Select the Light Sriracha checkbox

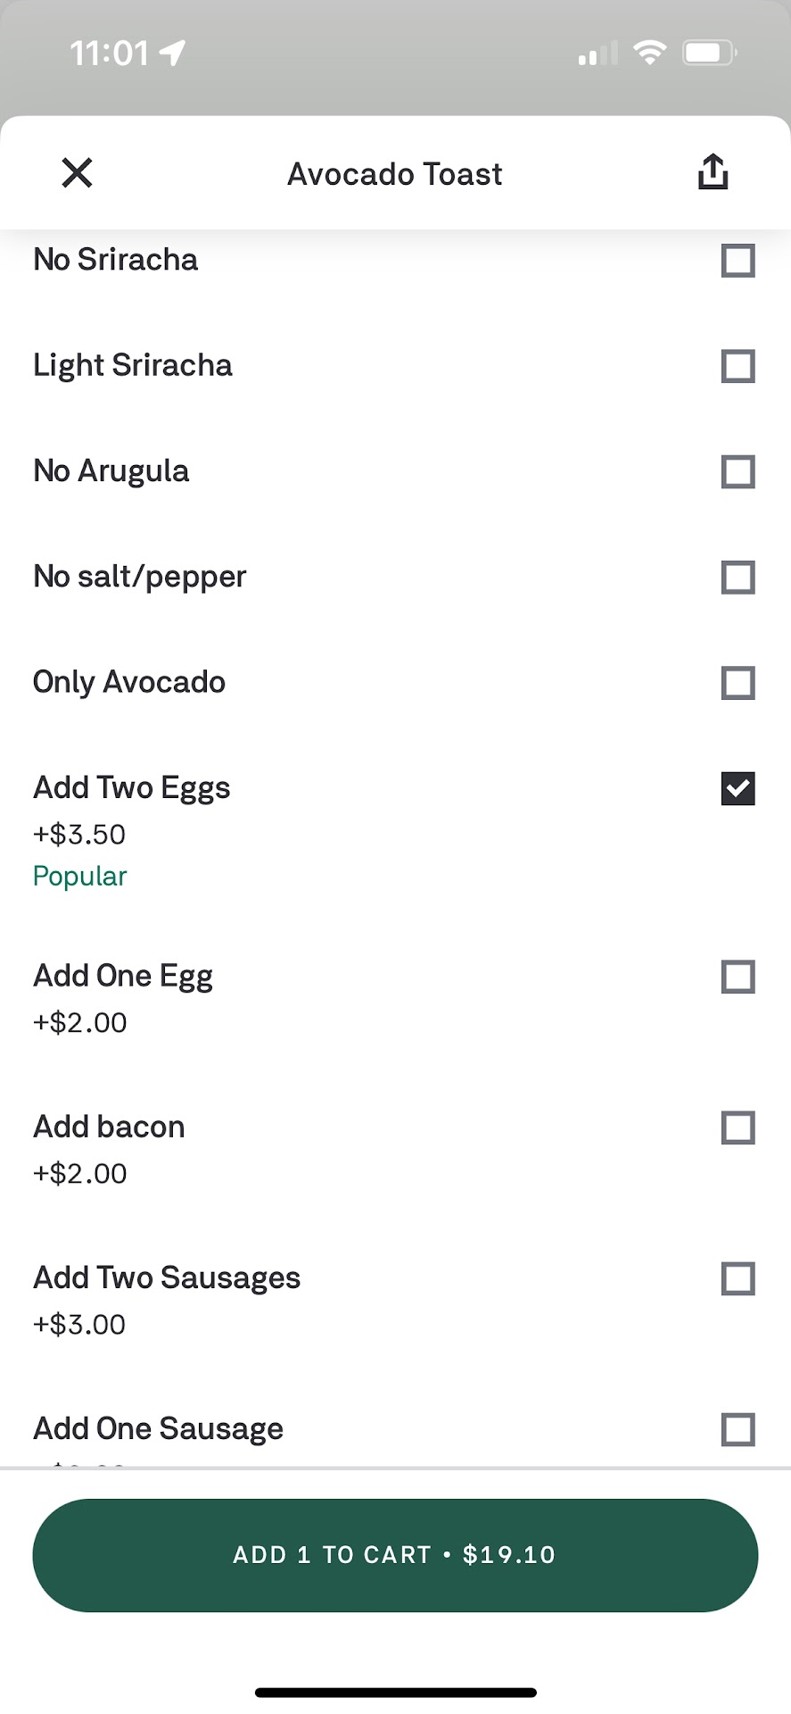737,366
